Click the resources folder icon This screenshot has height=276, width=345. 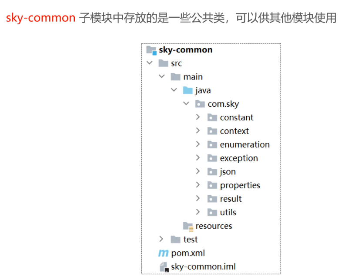(x=188, y=226)
